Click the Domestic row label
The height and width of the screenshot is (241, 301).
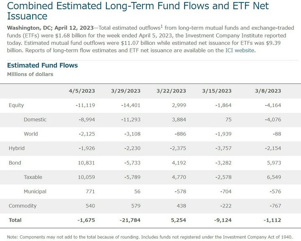(x=35, y=119)
